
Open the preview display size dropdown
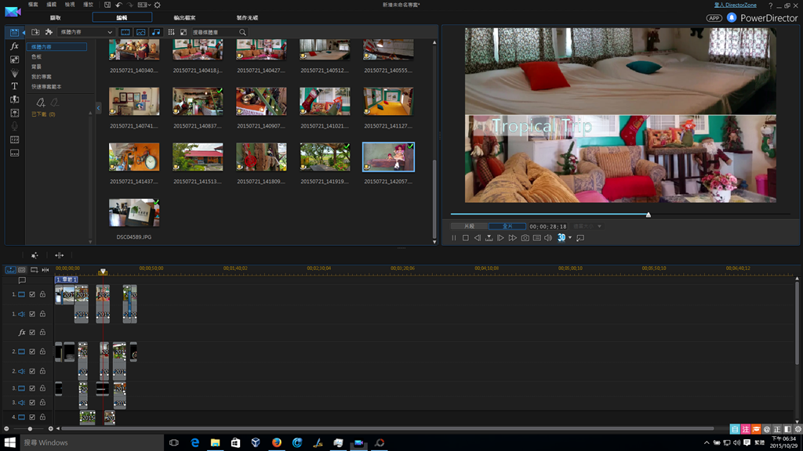[x=587, y=226]
